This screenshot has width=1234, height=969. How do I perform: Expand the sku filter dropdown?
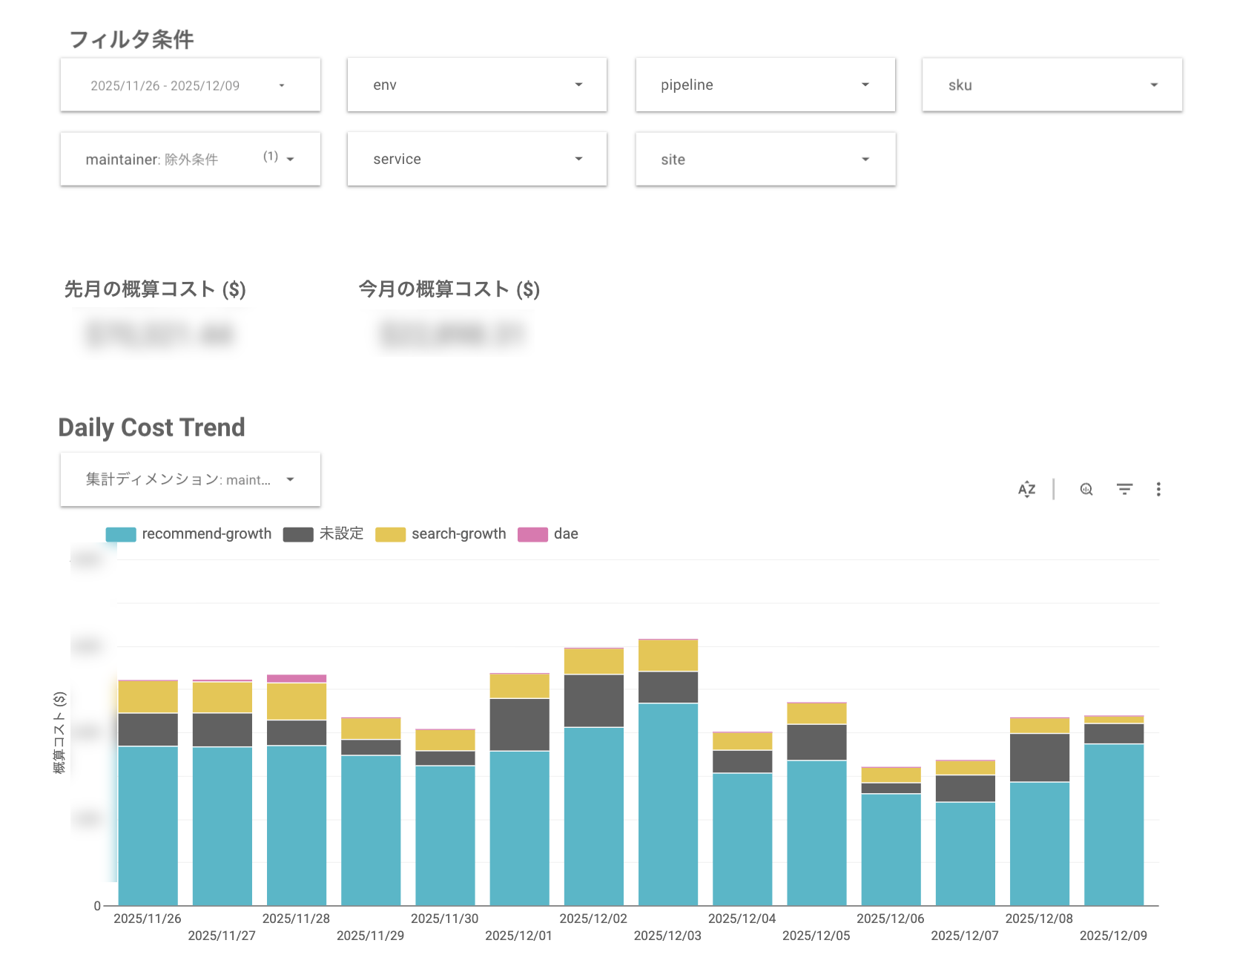pos(1051,85)
